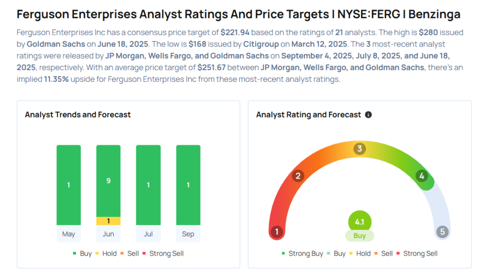Click the Analyst Trends and Forecast heading
The height and width of the screenshot is (274, 495).
click(x=78, y=115)
